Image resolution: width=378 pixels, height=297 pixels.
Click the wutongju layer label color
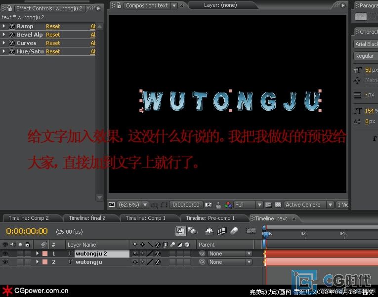[x=45, y=262]
